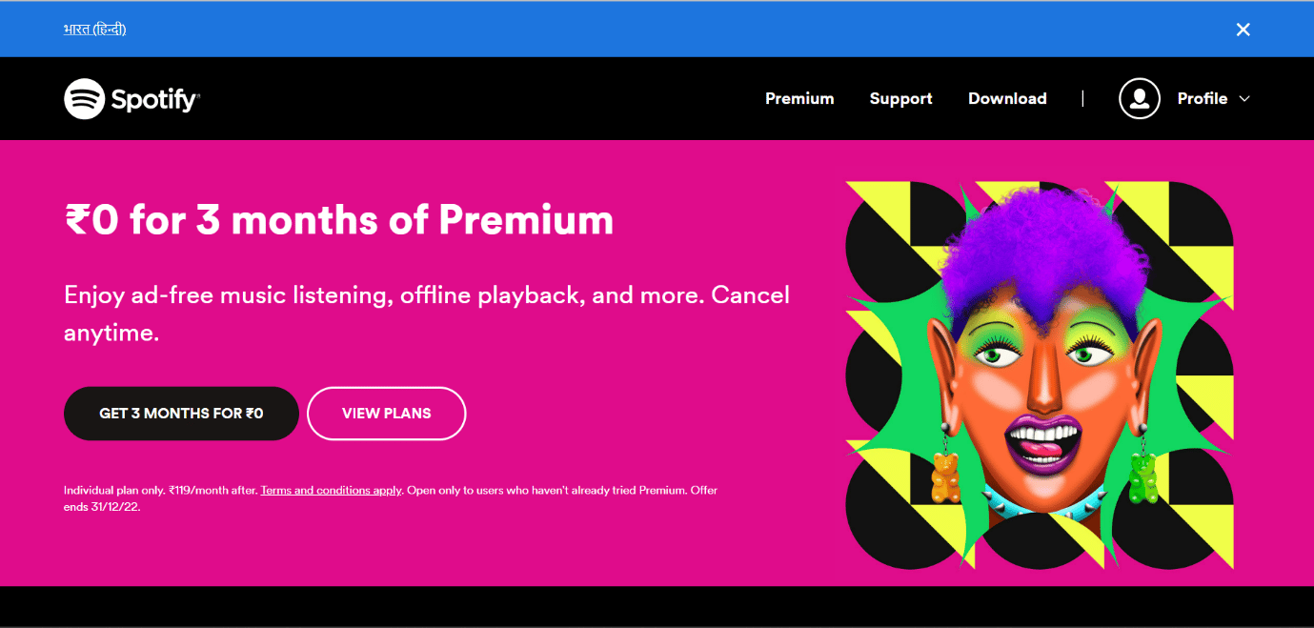Click the Spotify circular logo icon
The width and height of the screenshot is (1314, 628).
84,98
